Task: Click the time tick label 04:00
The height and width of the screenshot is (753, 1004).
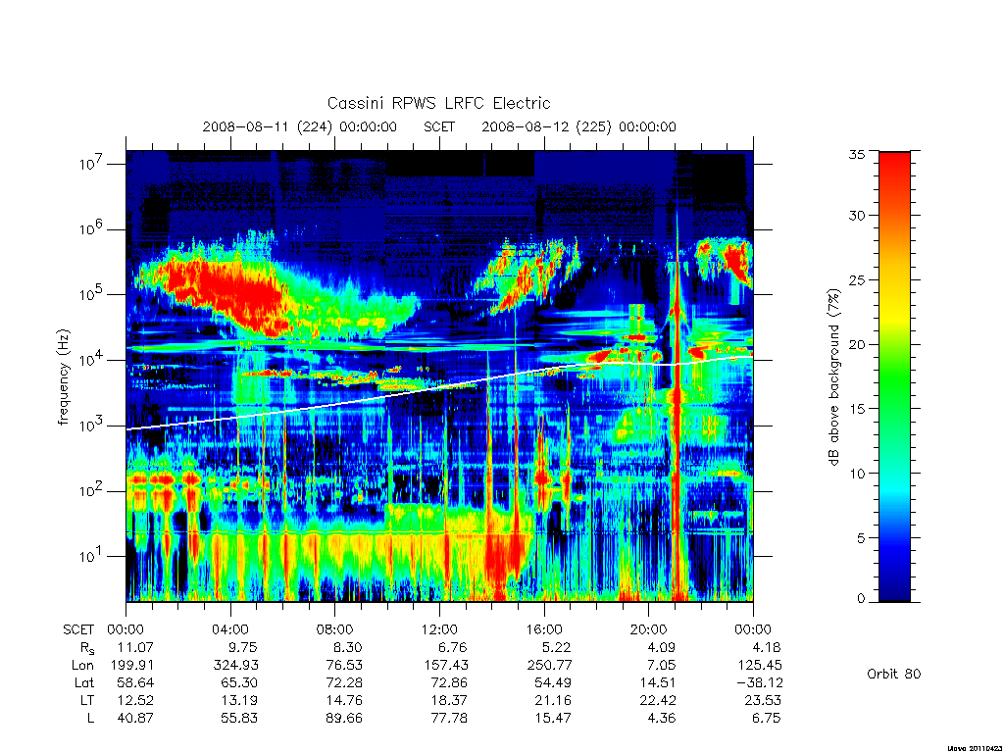Action: coord(230,629)
